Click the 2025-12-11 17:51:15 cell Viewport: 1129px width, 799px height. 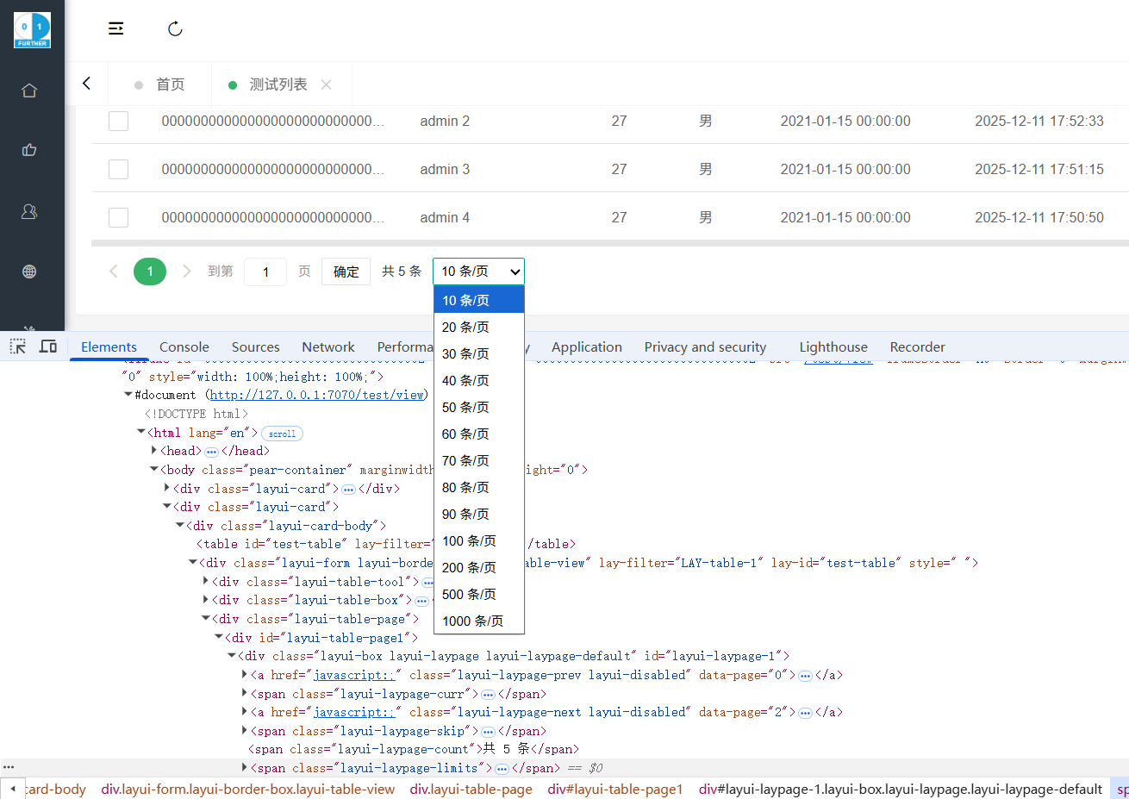pyautogui.click(x=1039, y=169)
